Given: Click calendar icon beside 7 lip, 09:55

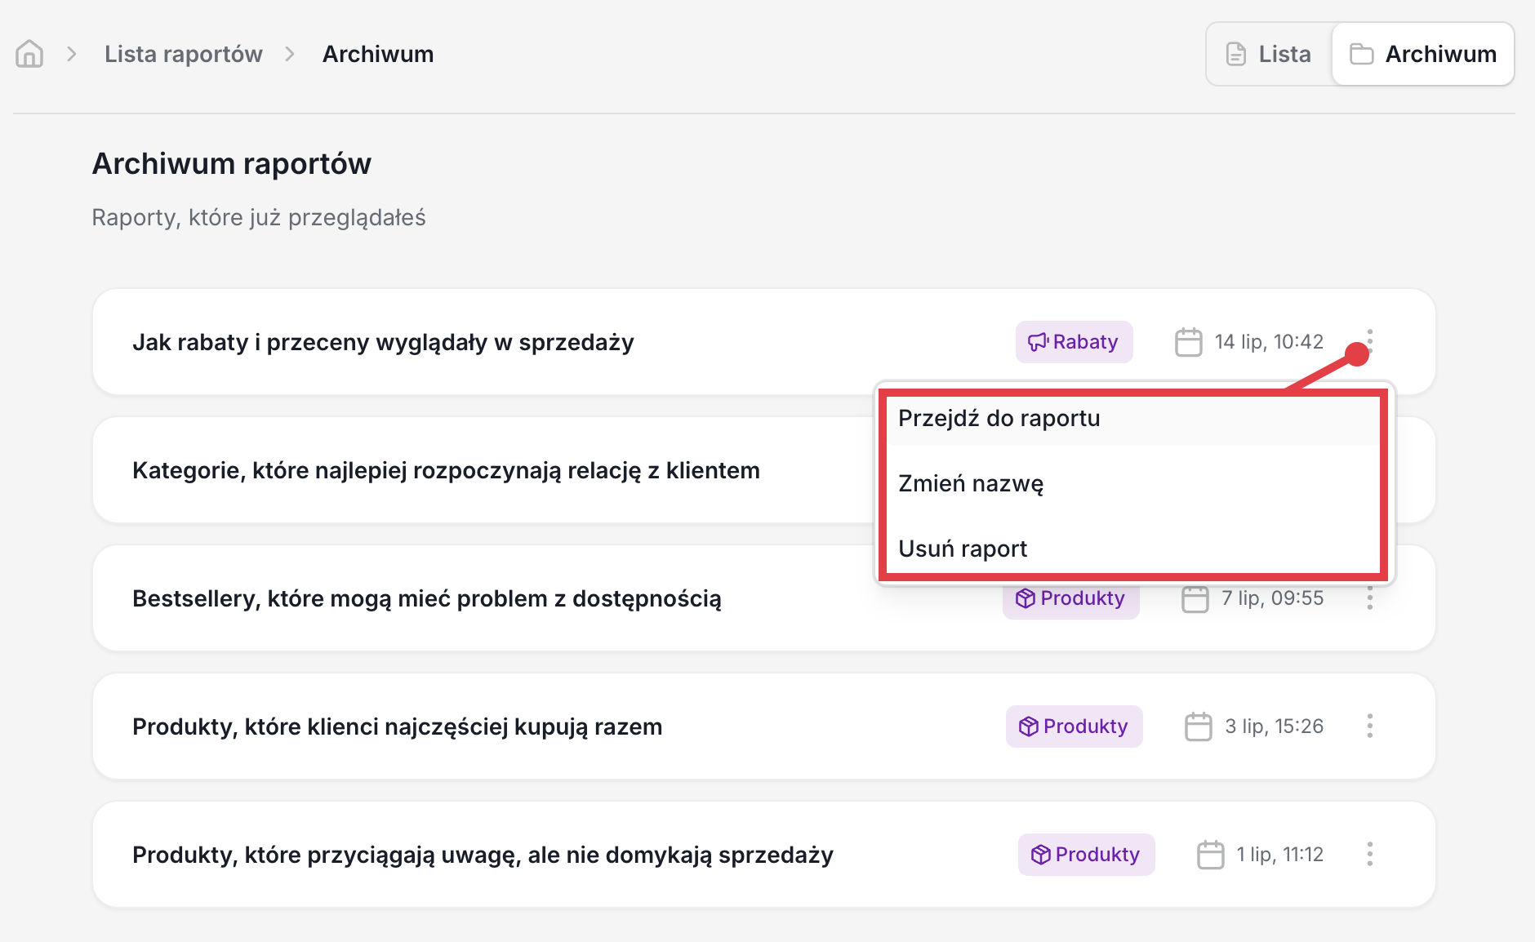Looking at the screenshot, I should [x=1195, y=598].
